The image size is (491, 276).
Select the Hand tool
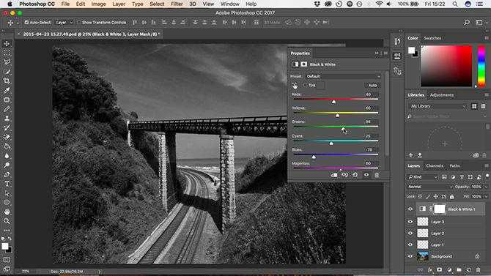coord(7,212)
